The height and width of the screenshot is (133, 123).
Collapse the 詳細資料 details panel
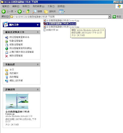click(x=38, y=89)
